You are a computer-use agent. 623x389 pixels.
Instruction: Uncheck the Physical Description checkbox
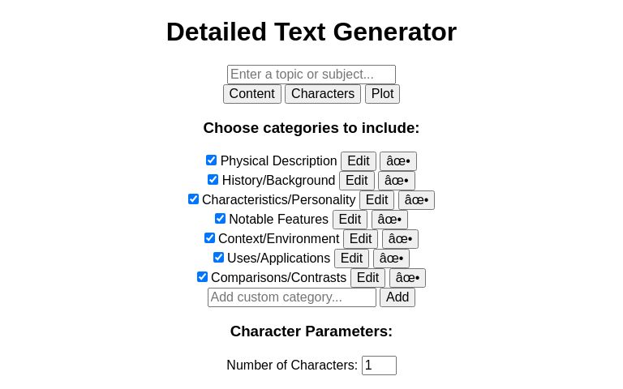click(x=212, y=160)
